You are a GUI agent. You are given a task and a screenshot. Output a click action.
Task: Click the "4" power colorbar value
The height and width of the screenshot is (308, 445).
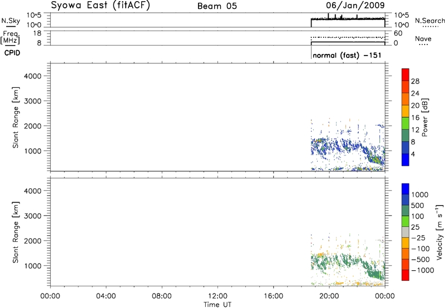tap(413, 154)
